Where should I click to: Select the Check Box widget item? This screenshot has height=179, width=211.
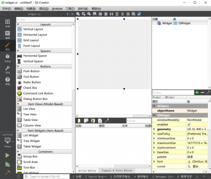(x=30, y=88)
